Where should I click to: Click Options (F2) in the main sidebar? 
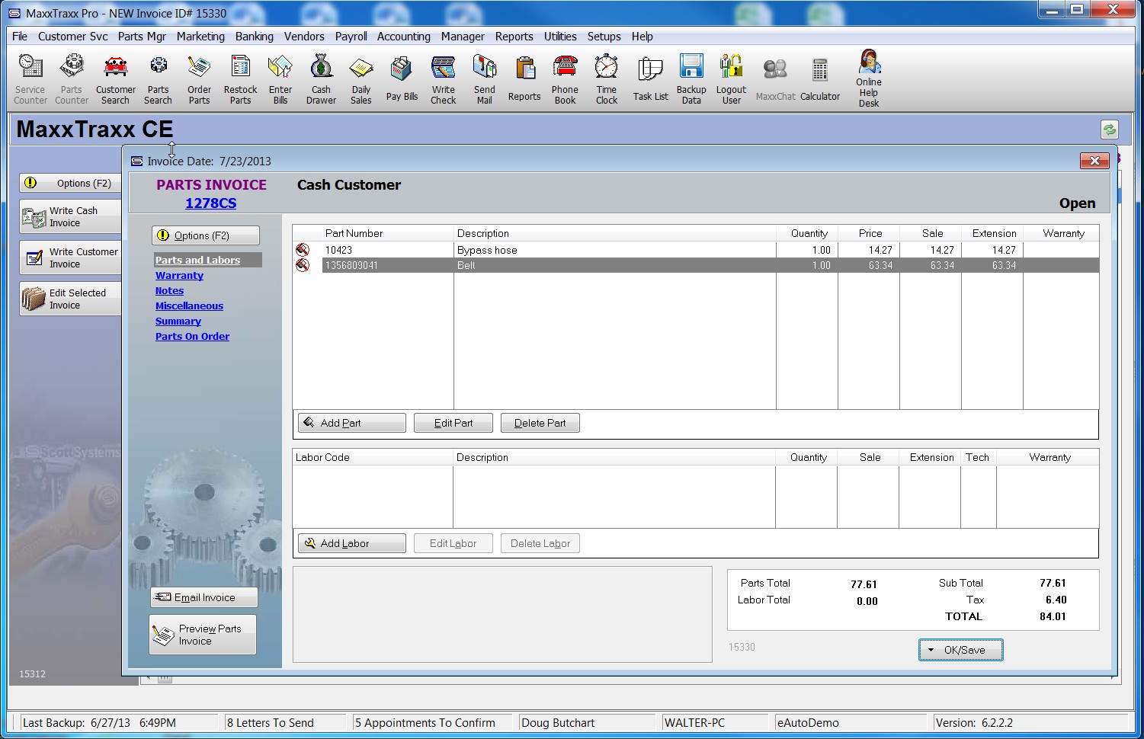pyautogui.click(x=70, y=183)
